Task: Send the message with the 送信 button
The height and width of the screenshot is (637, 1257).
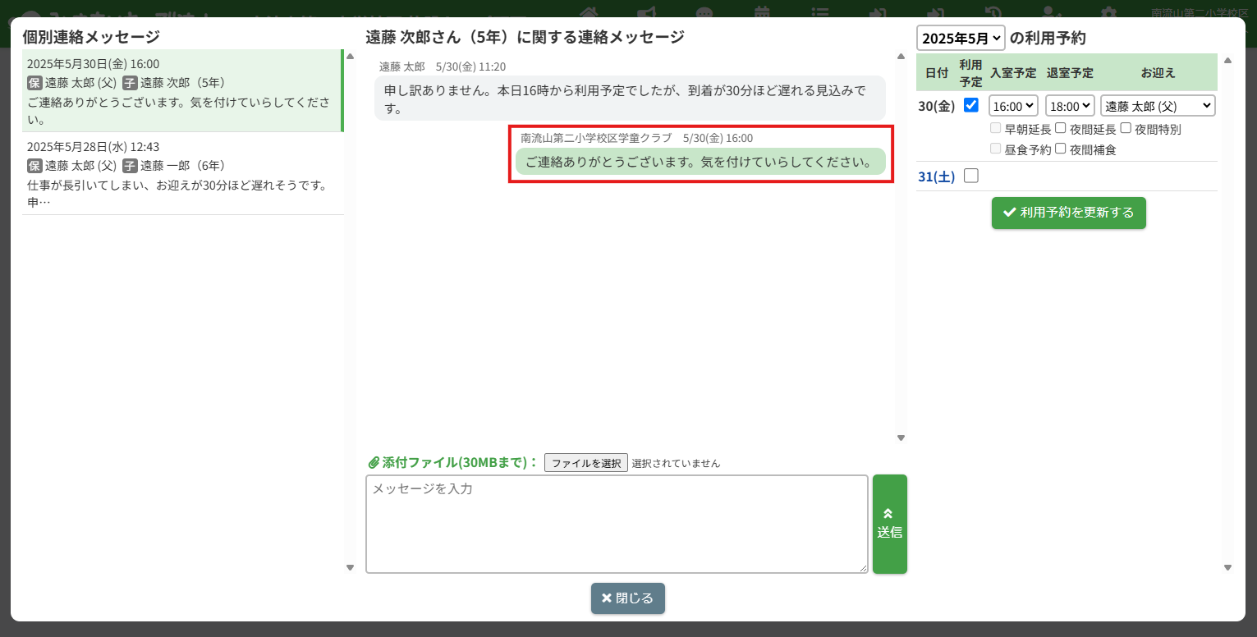Action: point(889,524)
